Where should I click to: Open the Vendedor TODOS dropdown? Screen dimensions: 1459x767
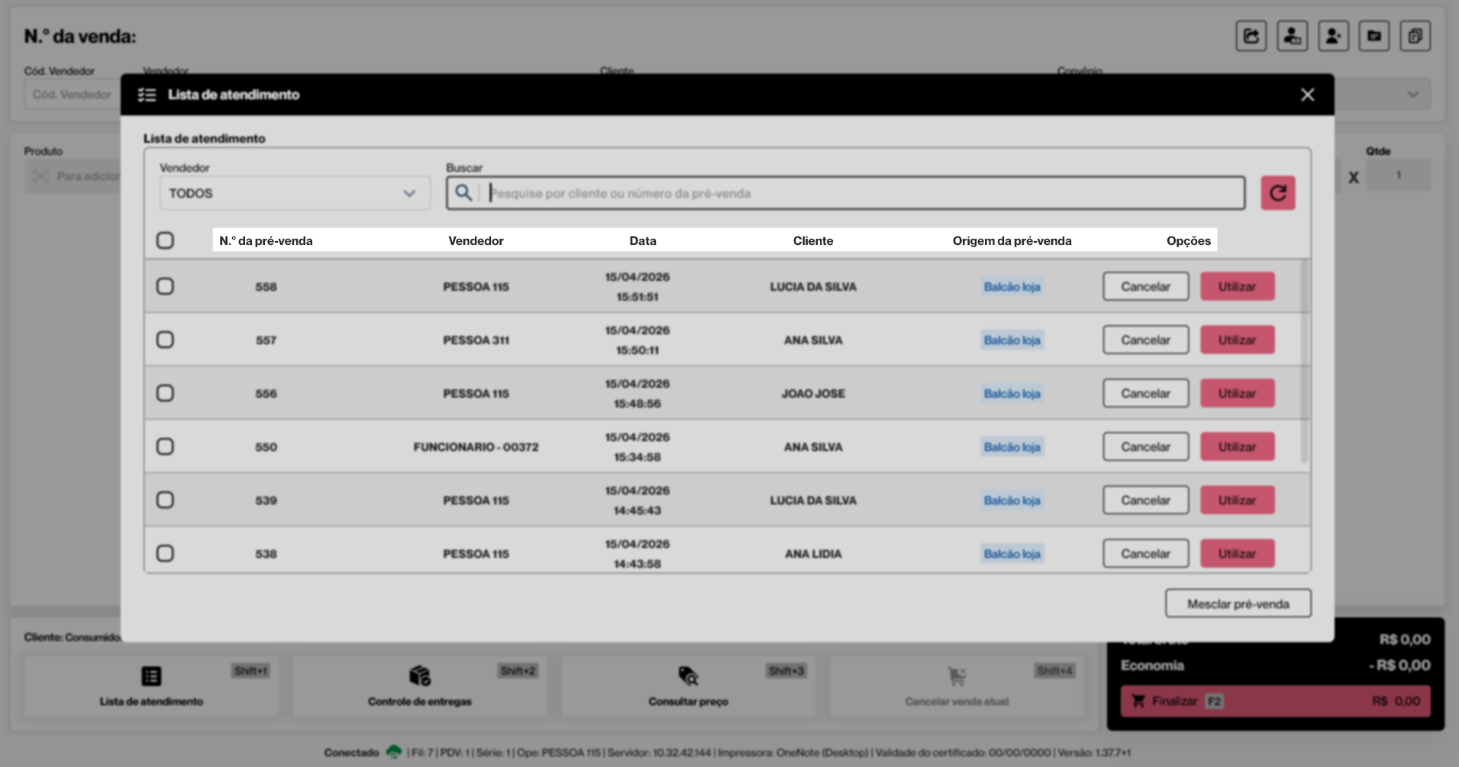pos(295,193)
